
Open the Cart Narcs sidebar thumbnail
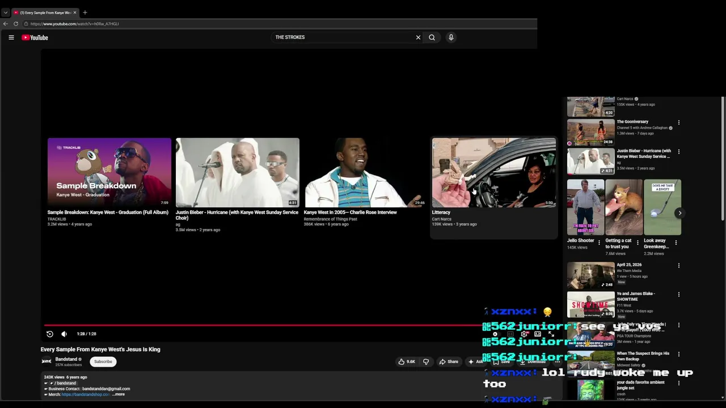(591, 106)
